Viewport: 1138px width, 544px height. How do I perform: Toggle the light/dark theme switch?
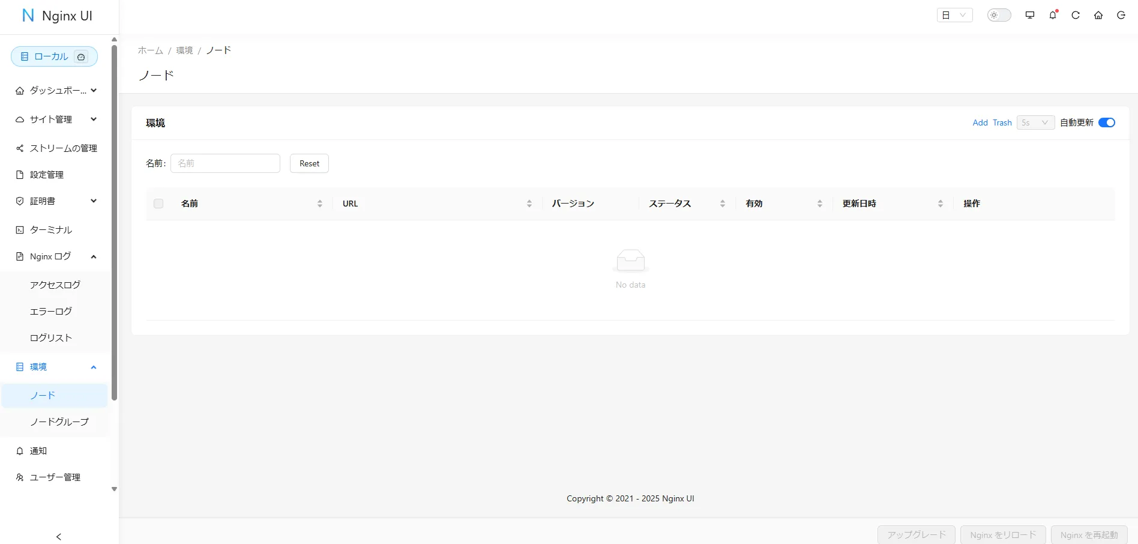[999, 15]
